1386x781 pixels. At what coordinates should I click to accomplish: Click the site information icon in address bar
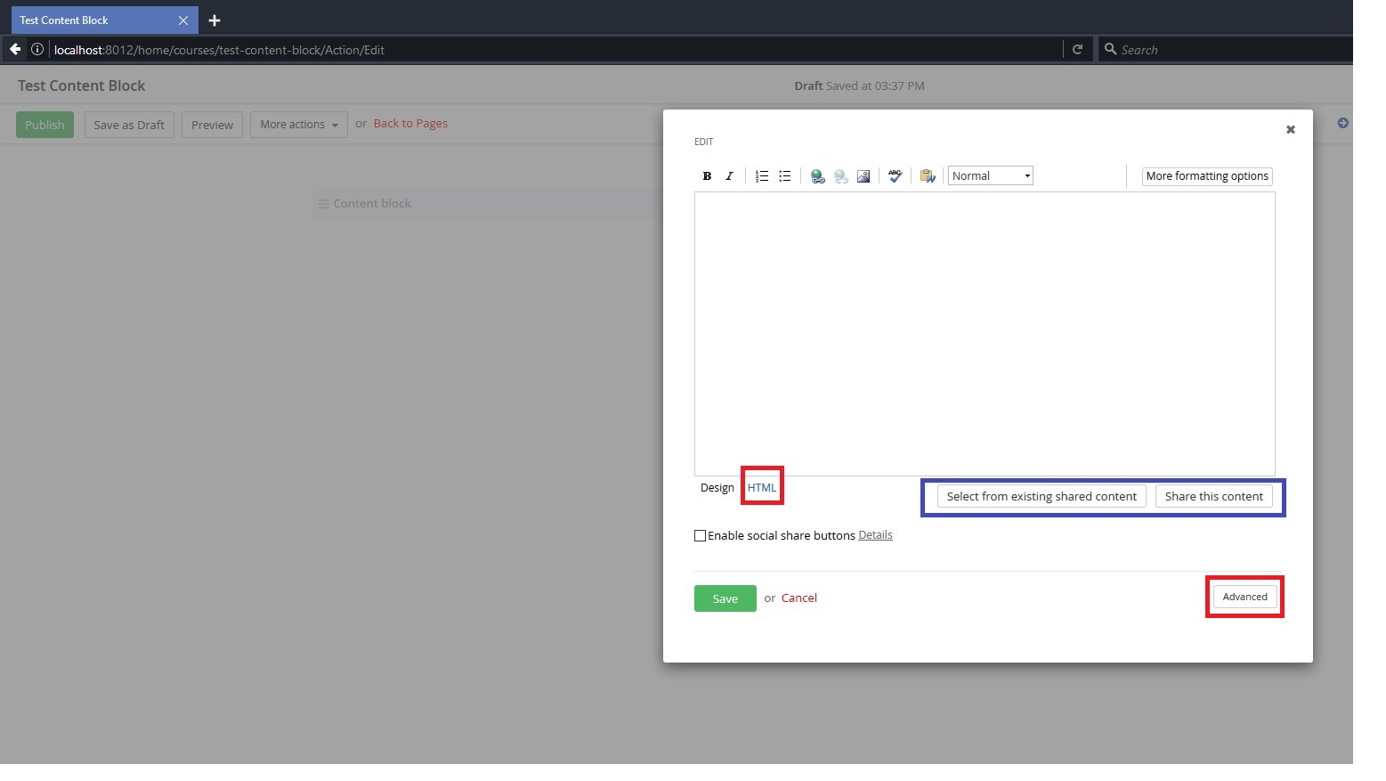click(x=37, y=50)
